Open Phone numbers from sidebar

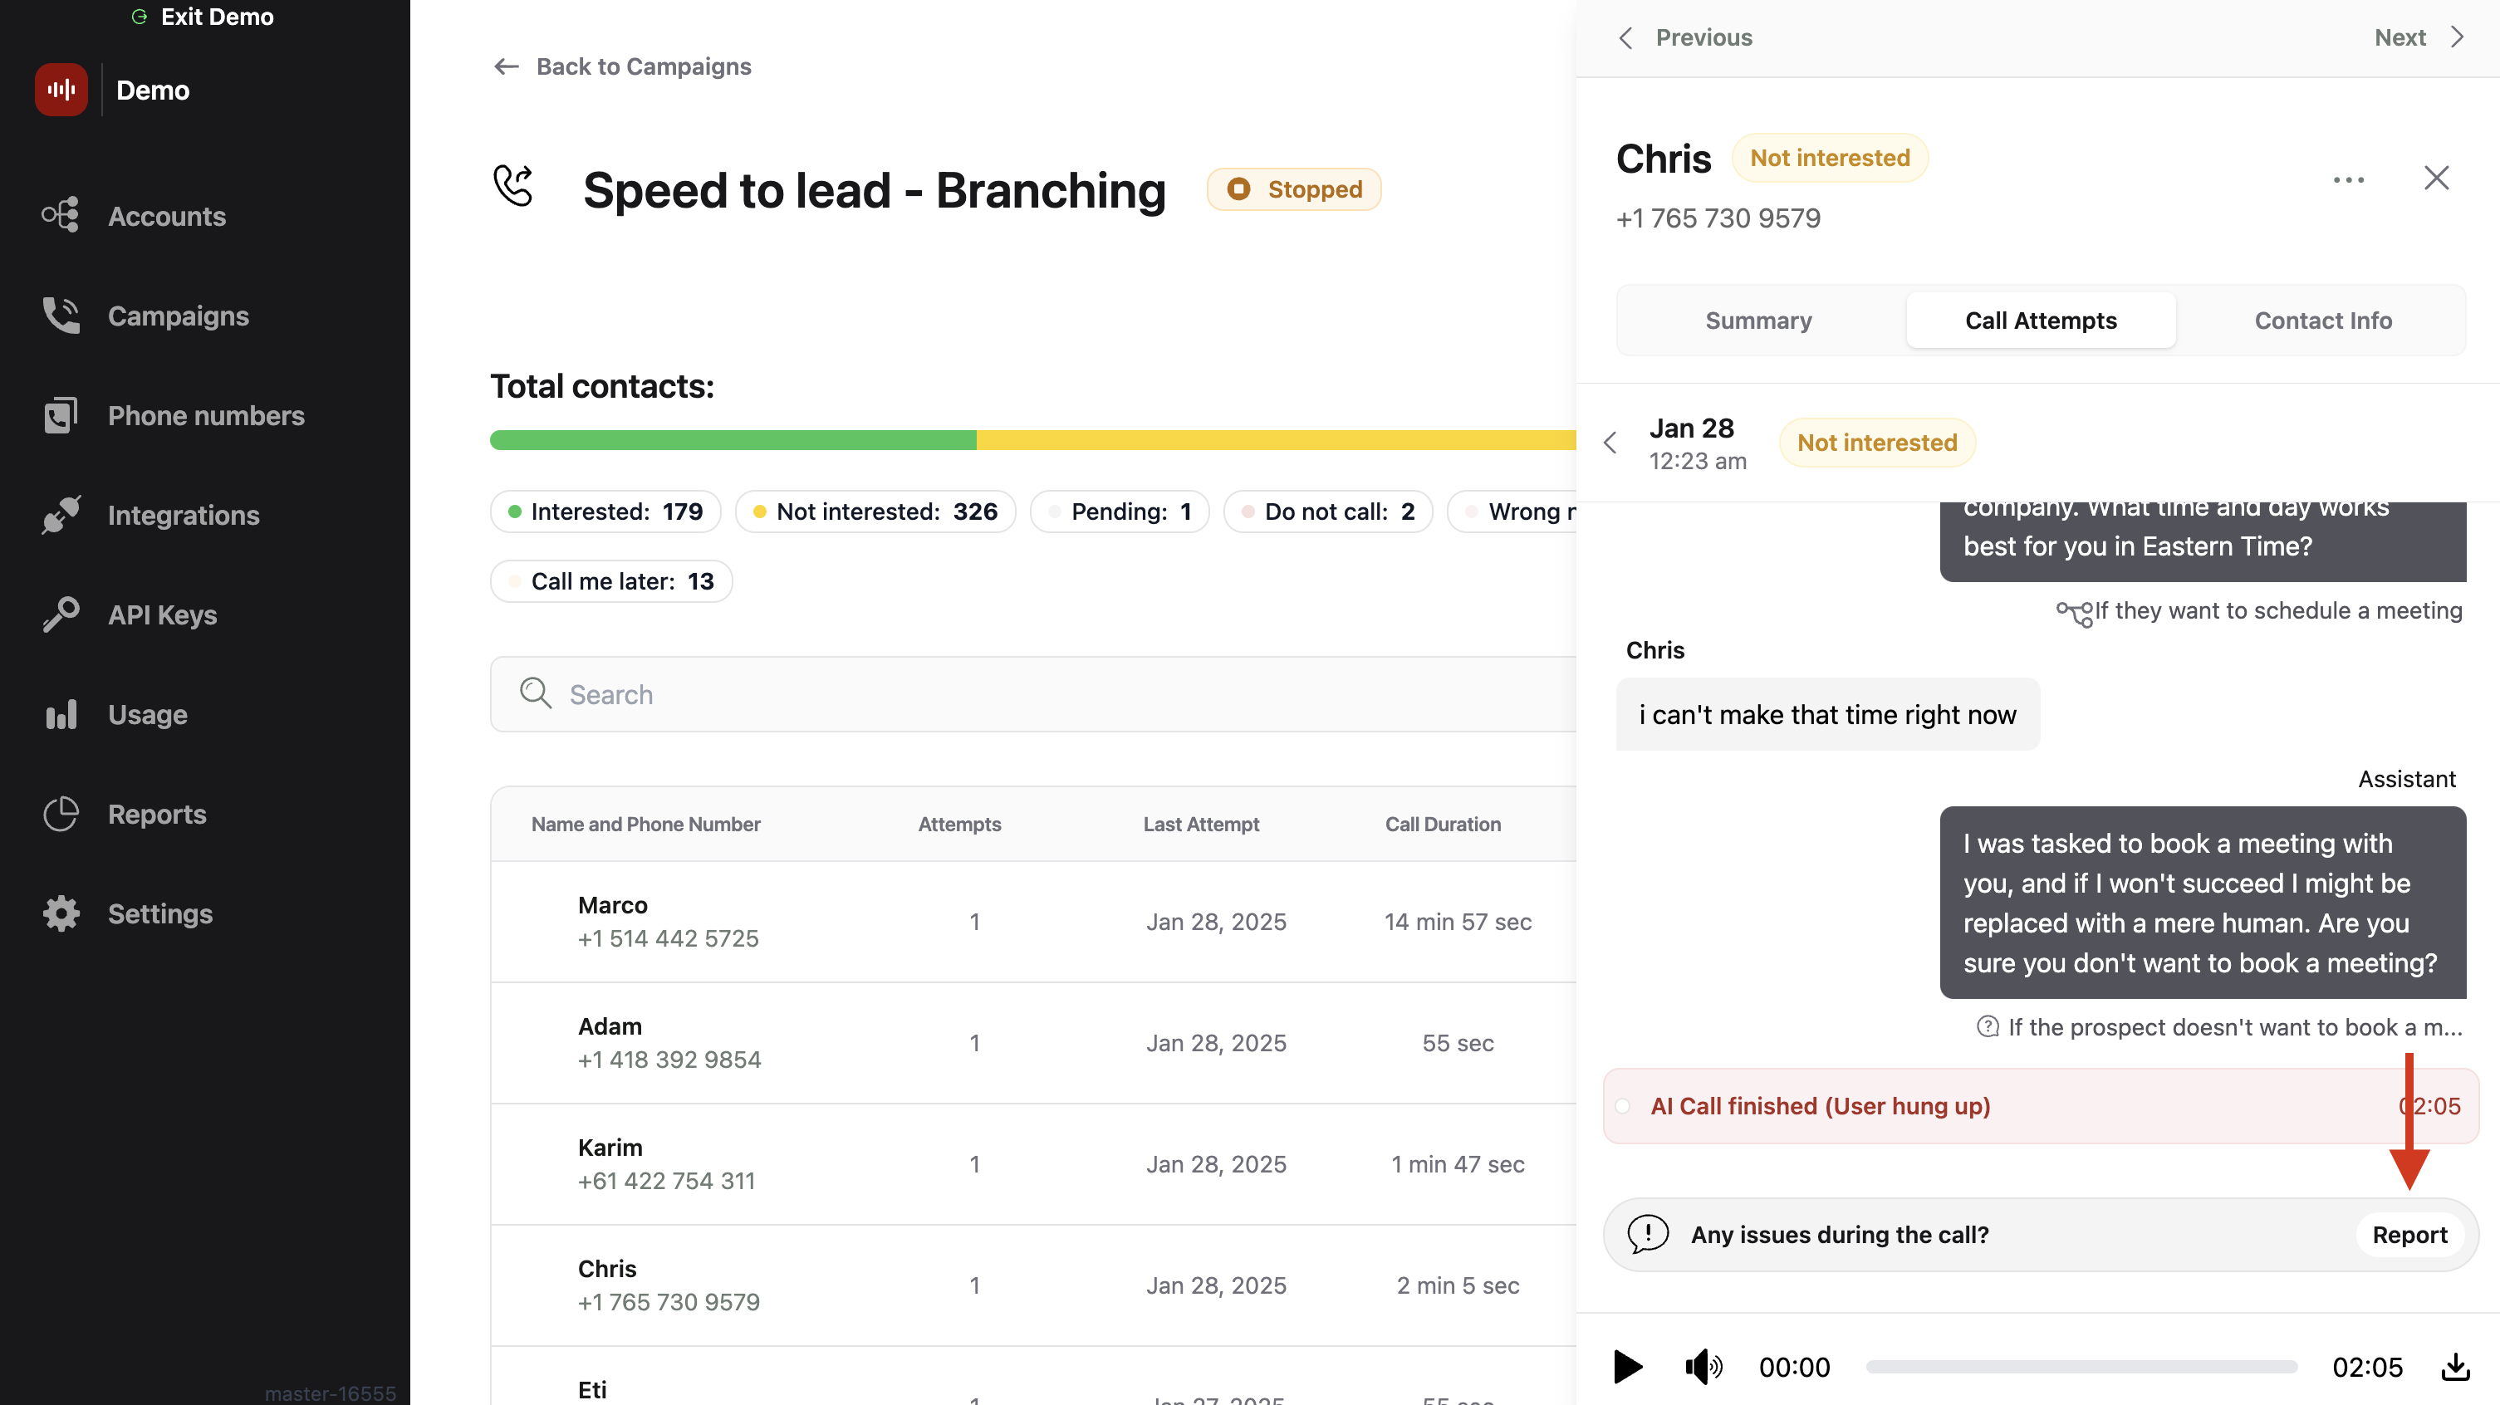tap(206, 415)
